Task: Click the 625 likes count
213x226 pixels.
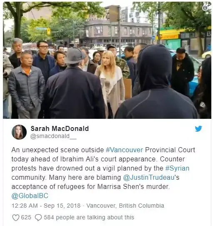Action: (x=26, y=217)
